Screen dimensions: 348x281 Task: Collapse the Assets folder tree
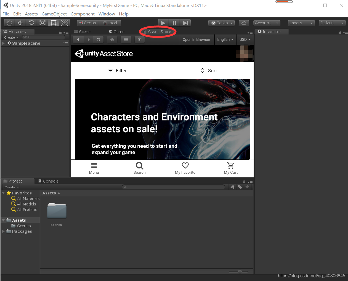click(3, 220)
